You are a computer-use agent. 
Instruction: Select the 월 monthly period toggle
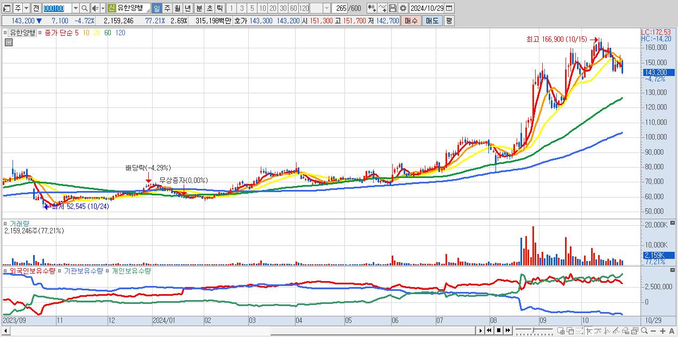(177, 9)
